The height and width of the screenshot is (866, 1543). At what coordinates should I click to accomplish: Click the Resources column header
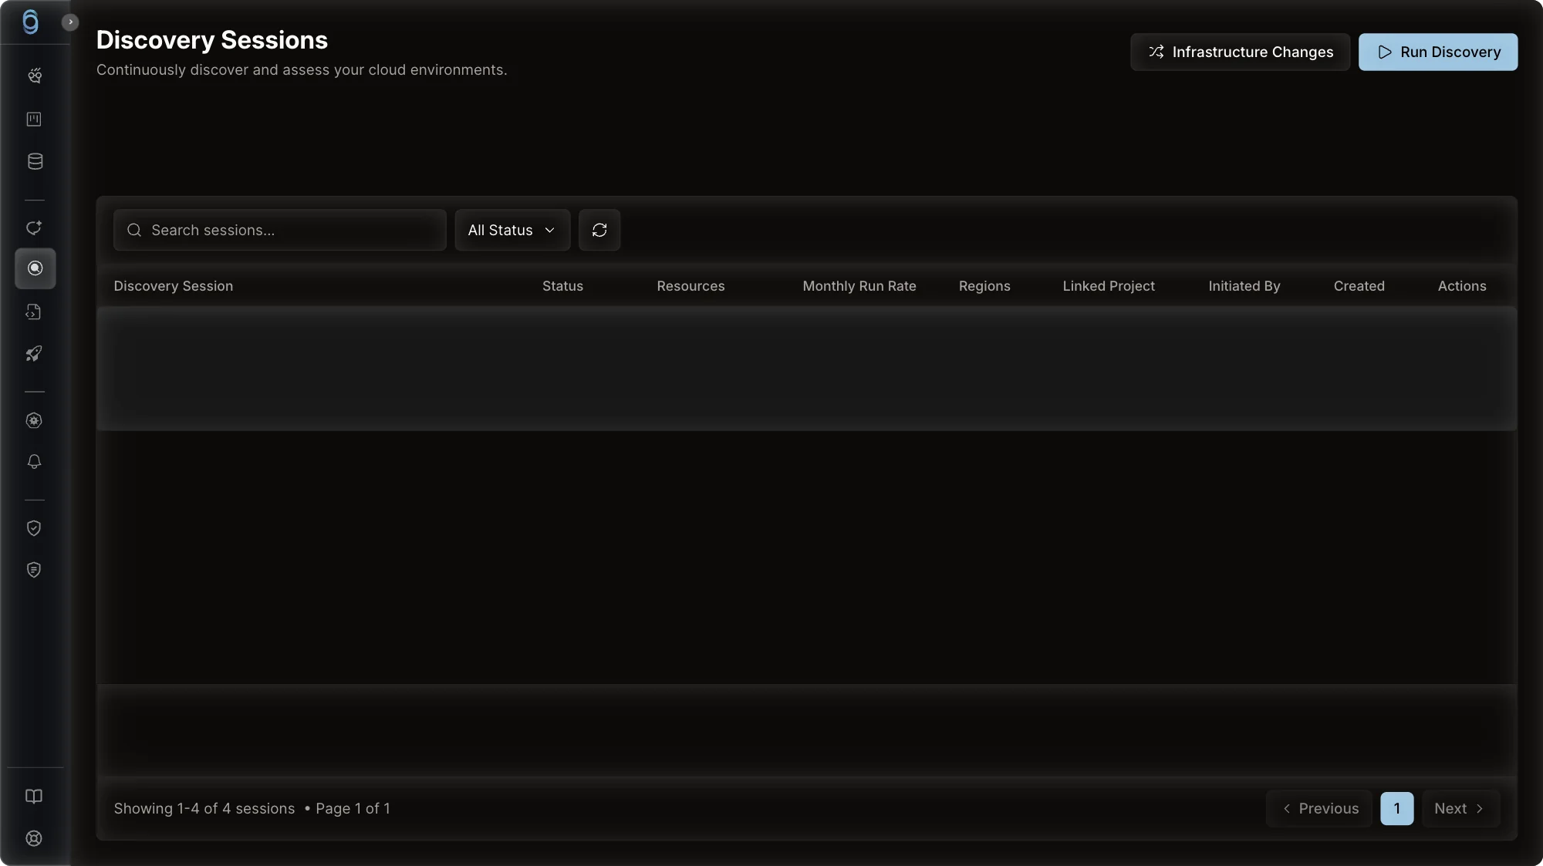pyautogui.click(x=690, y=286)
